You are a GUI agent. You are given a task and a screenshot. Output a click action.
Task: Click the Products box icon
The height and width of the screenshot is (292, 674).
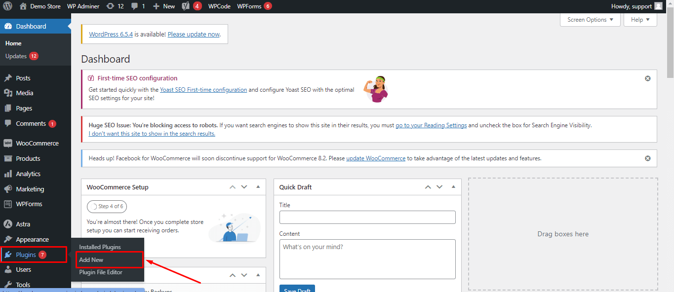click(x=8, y=158)
